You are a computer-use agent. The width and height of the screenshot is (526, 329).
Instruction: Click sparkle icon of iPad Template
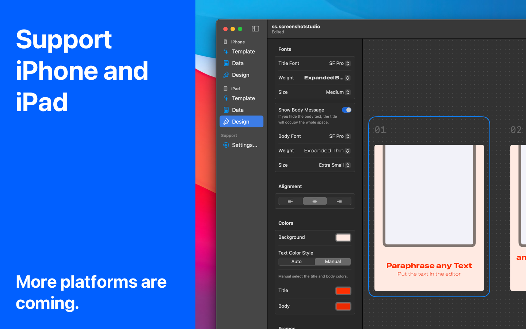pos(226,98)
